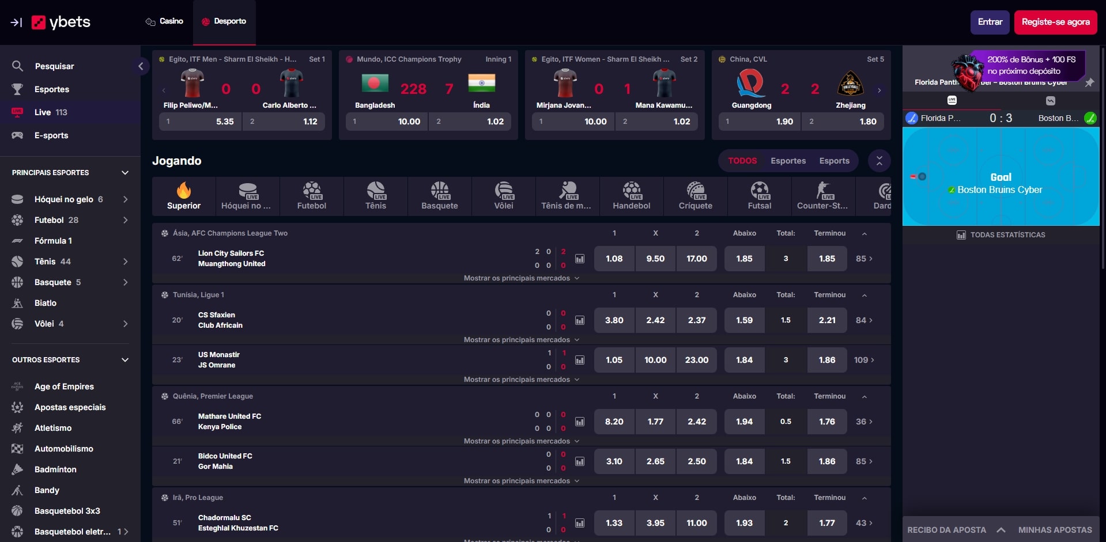Click the Críquete sport icon in the filter bar
Screen dimensions: 1106x542
695,196
